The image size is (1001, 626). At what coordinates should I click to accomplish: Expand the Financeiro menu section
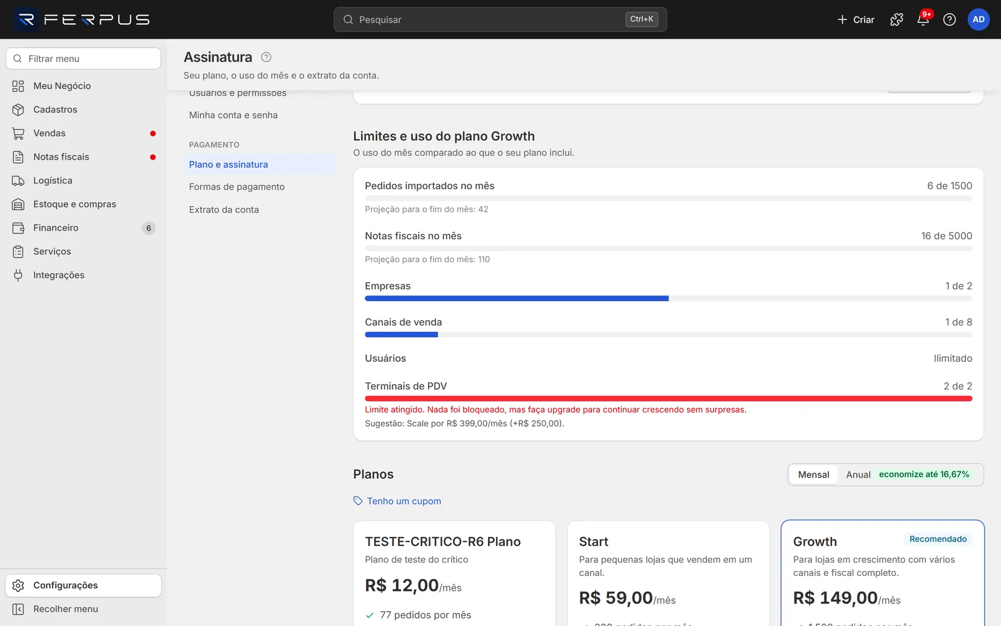tap(83, 228)
